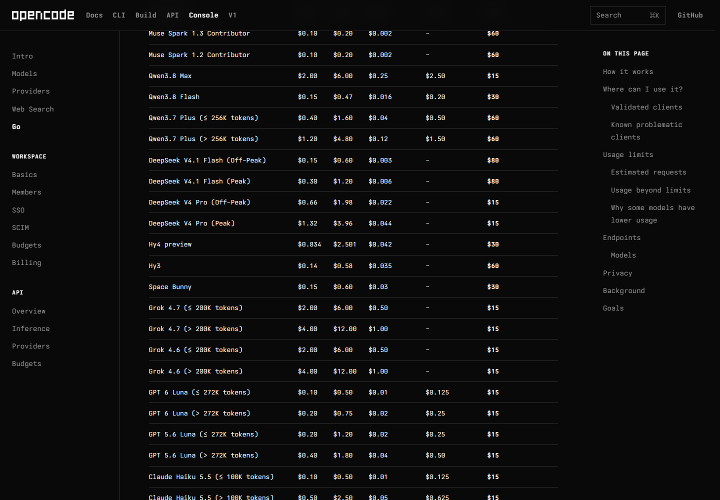Open Overview under the API section

[28, 311]
